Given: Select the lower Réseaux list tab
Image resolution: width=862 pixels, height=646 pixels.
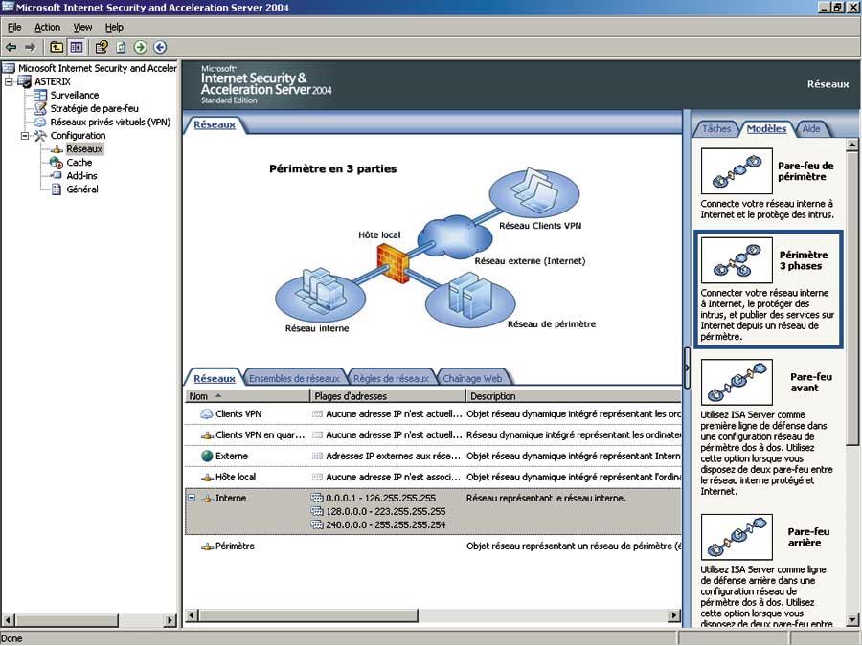Looking at the screenshot, I should tap(215, 378).
